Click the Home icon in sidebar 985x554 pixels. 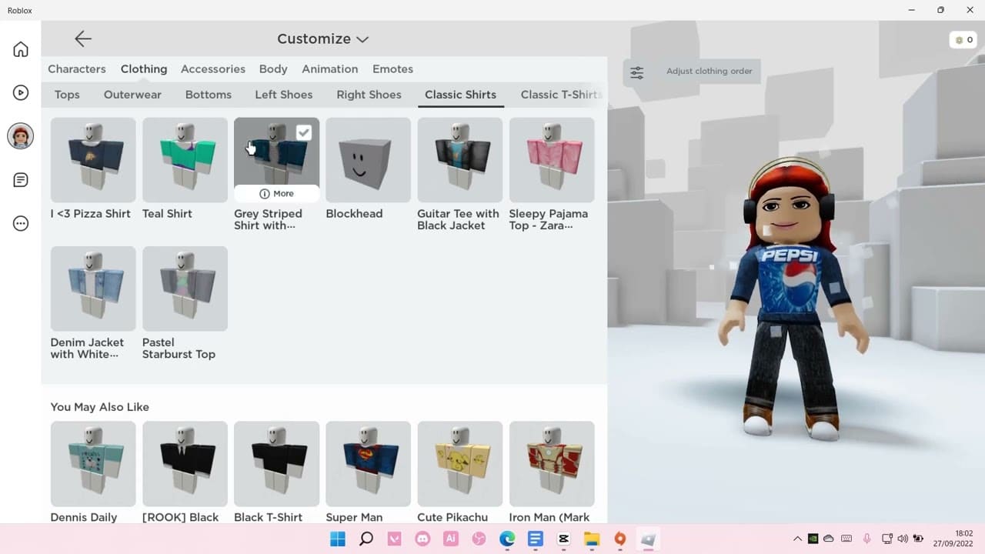(x=21, y=49)
